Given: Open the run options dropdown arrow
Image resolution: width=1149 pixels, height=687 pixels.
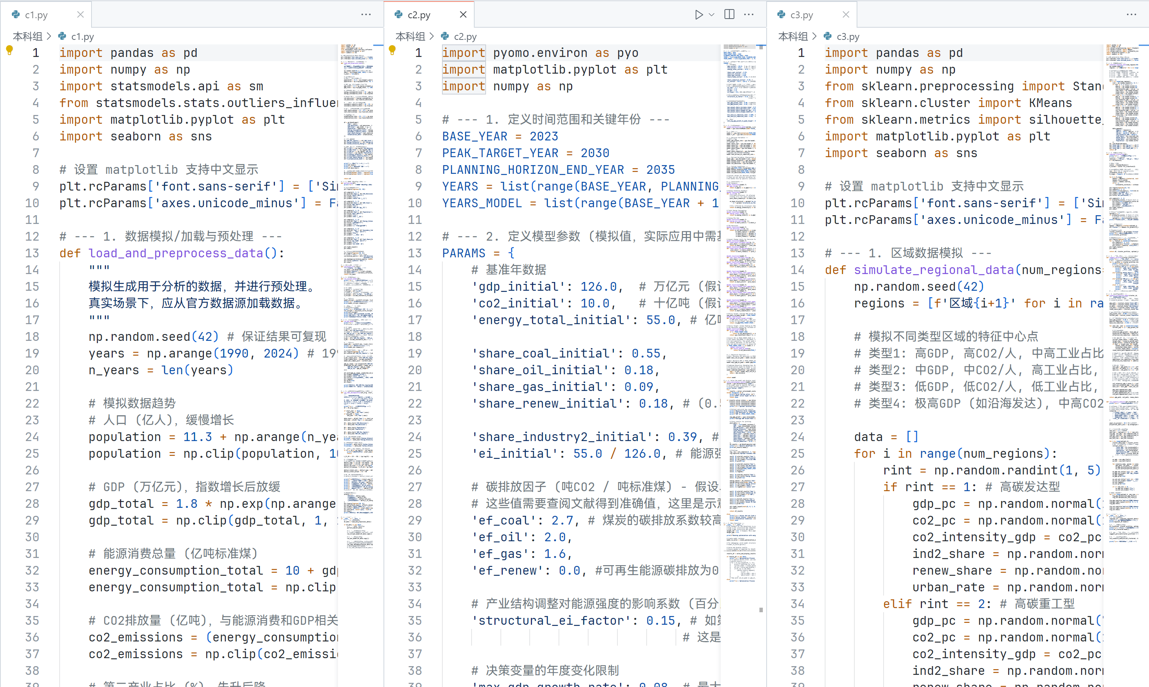Looking at the screenshot, I should pos(712,15).
